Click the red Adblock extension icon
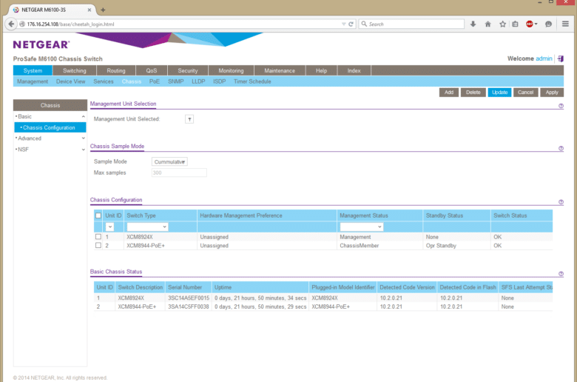The height and width of the screenshot is (382, 577). pyautogui.click(x=531, y=24)
